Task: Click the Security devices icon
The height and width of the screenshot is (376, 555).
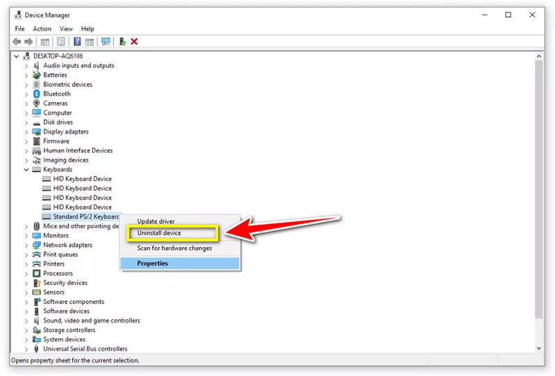Action: pos(37,283)
